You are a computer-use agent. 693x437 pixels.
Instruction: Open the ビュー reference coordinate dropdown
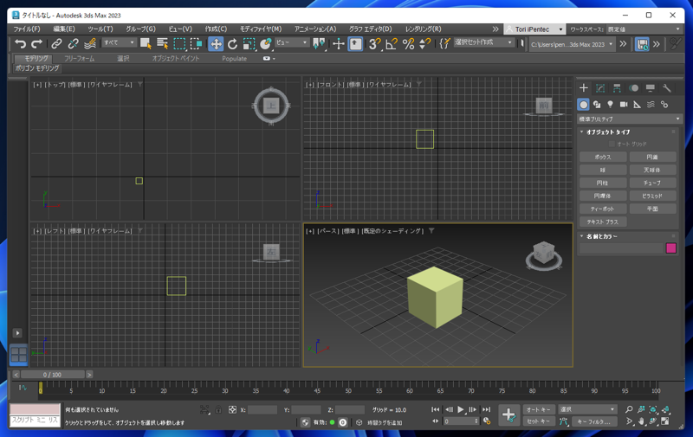coord(292,42)
